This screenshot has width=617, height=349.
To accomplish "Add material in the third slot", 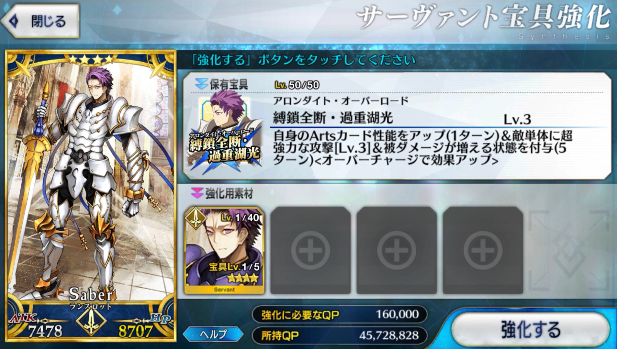I will [x=397, y=251].
